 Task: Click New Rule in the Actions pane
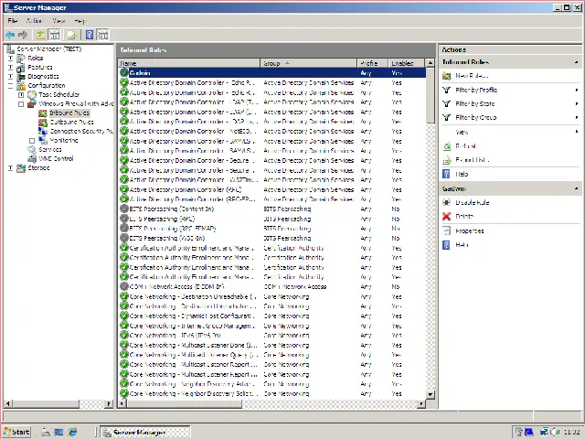(x=472, y=76)
